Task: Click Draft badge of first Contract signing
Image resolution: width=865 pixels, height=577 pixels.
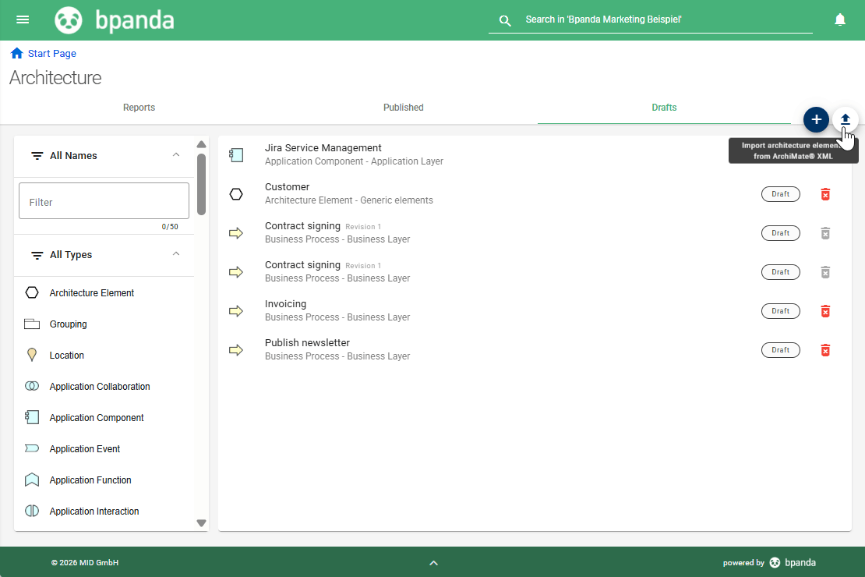Action: pos(781,233)
